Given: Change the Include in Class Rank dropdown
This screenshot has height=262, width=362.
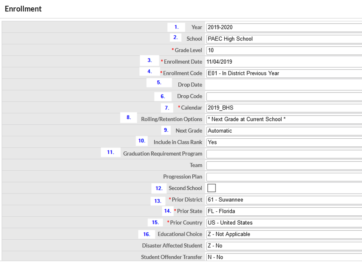Looking at the screenshot, I should pos(283,142).
